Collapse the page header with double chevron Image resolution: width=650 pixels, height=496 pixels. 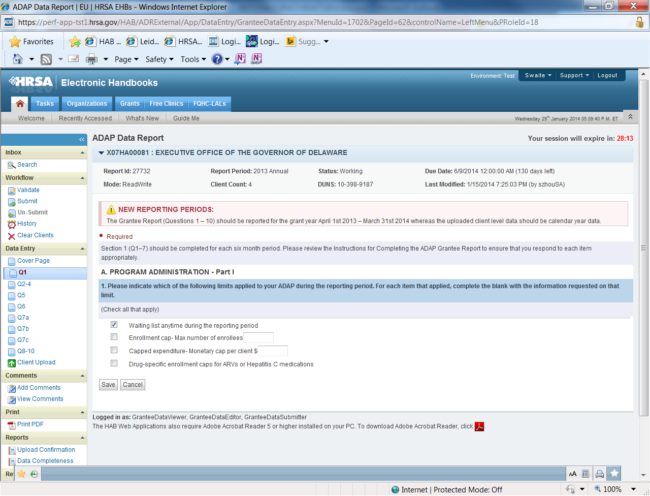coord(630,117)
